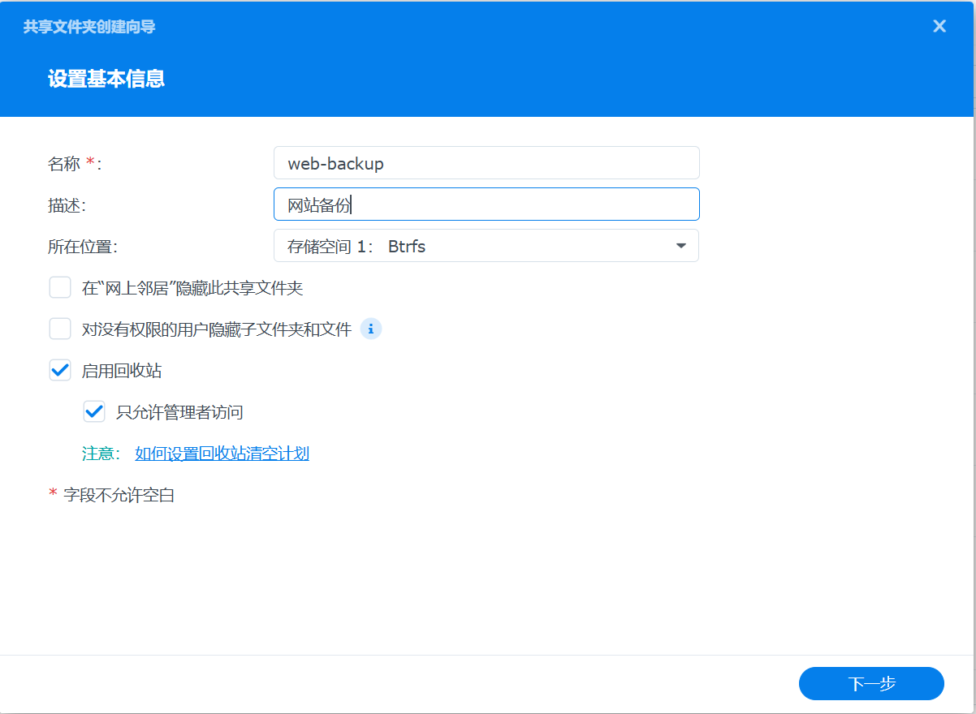The width and height of the screenshot is (976, 714).
Task: Enable 在网上邻居隐藏此共享文件夹
Action: [60, 287]
